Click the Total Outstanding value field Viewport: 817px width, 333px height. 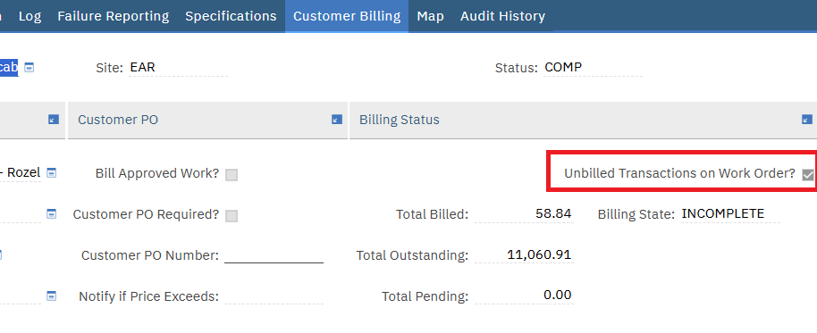pyautogui.click(x=524, y=255)
